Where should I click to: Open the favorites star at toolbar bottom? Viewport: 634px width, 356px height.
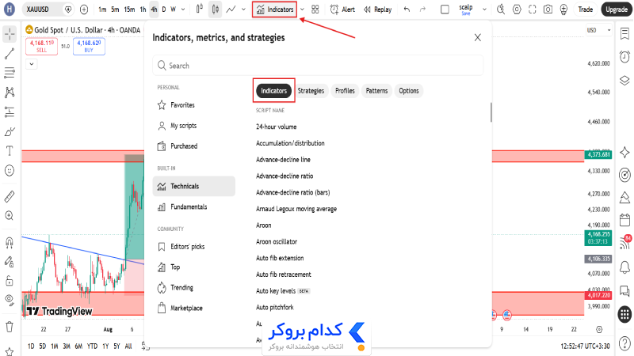click(x=10, y=351)
